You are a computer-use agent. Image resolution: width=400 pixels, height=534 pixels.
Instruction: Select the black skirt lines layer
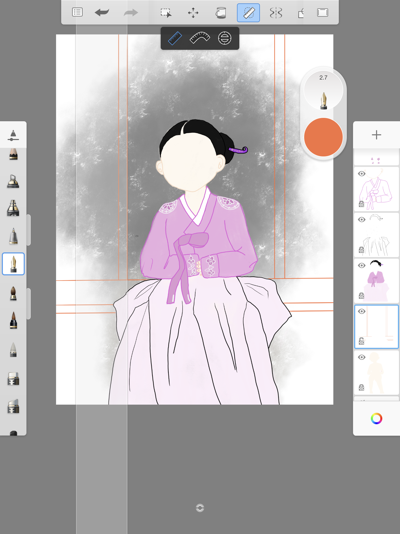click(377, 235)
